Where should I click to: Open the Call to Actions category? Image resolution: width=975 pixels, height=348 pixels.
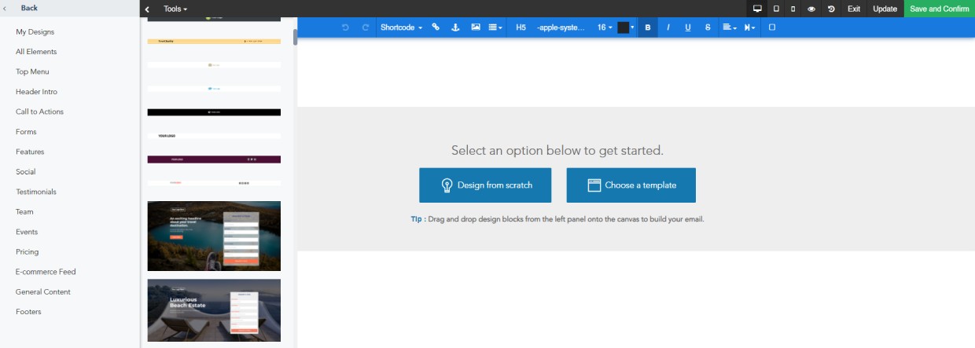39,112
